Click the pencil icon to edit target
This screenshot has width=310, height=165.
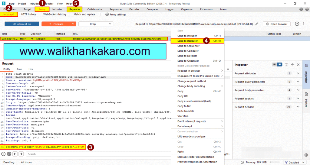tap(257, 24)
